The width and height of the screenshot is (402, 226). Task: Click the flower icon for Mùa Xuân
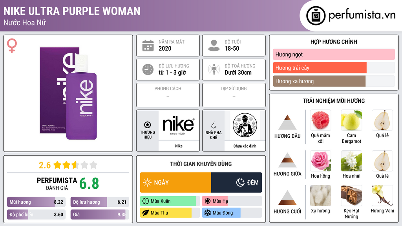coord(146,201)
